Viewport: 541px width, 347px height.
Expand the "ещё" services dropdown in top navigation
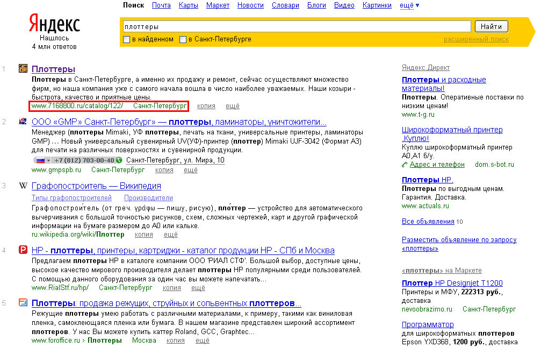click(x=409, y=5)
